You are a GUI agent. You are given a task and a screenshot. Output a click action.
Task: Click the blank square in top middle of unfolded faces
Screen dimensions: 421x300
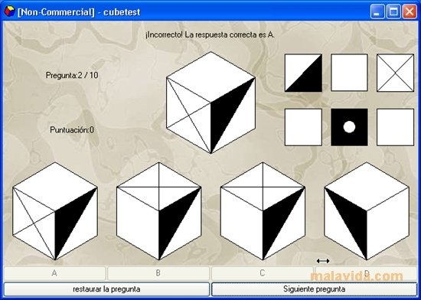[x=349, y=73]
